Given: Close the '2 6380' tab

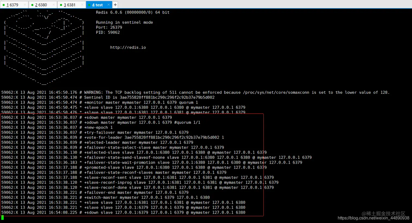Looking at the screenshot, I should [53, 5].
